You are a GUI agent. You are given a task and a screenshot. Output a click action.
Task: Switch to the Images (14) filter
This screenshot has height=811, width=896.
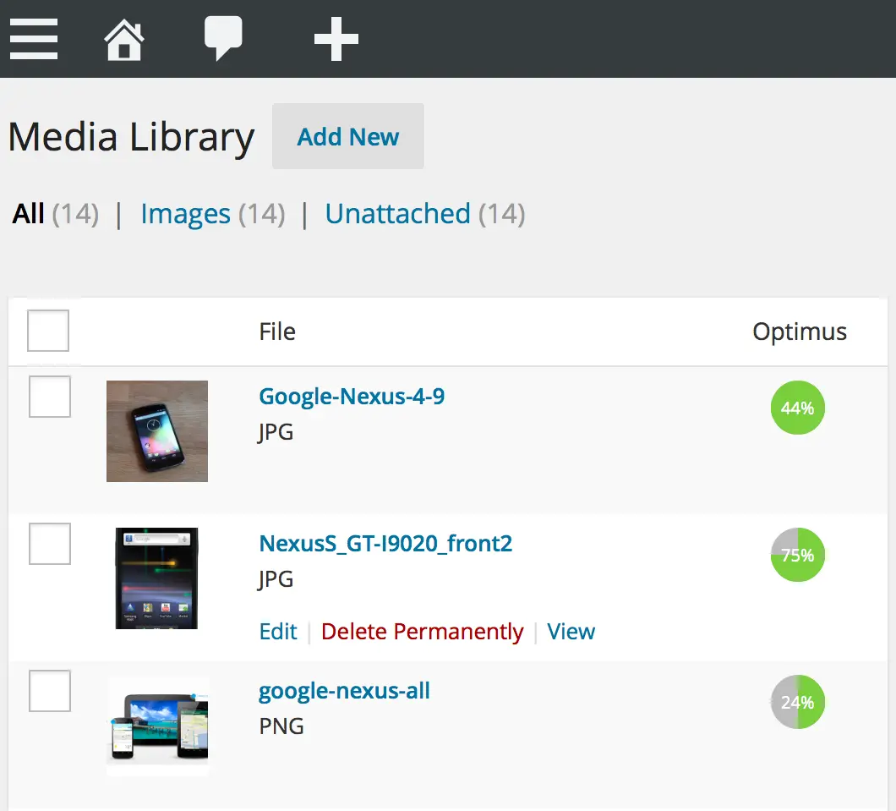(x=185, y=214)
